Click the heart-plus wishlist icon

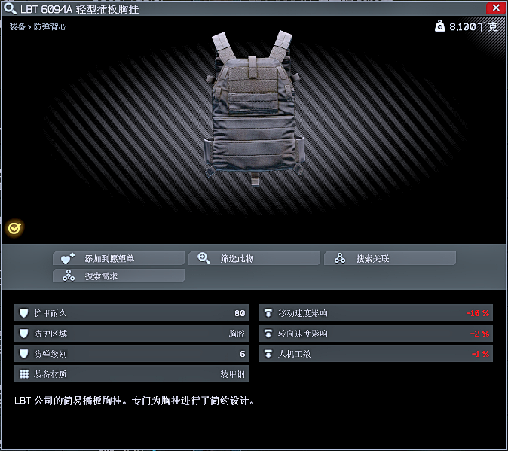click(67, 258)
